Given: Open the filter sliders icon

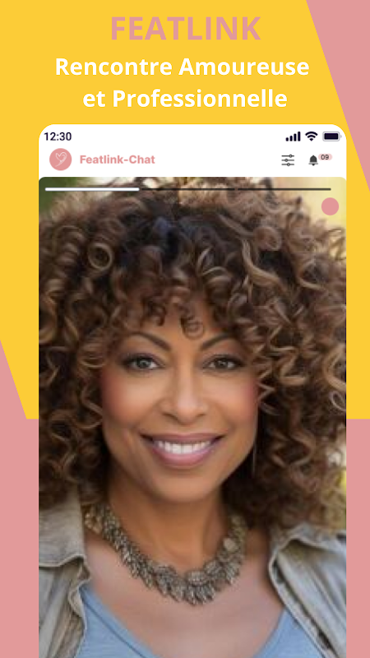Looking at the screenshot, I should (x=288, y=160).
